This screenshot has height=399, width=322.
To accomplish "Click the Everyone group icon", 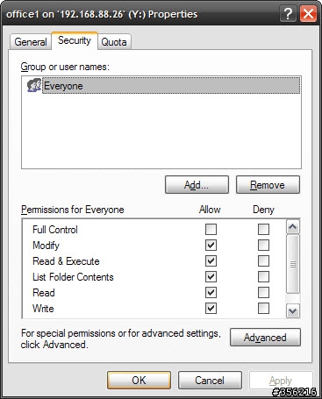I will click(x=34, y=85).
